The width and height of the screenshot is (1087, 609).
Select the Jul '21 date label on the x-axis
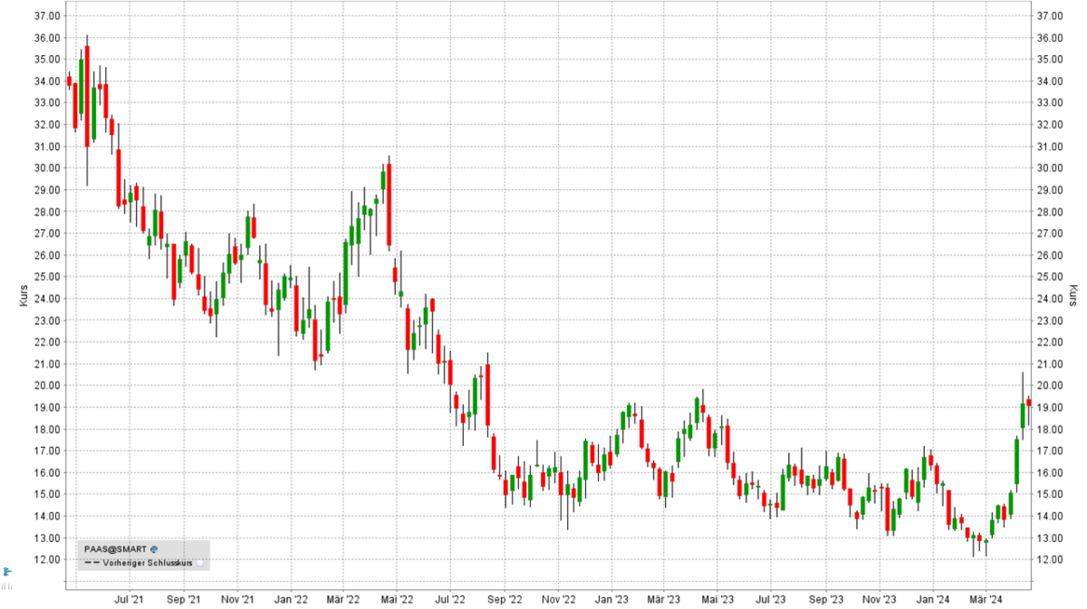coord(128,598)
